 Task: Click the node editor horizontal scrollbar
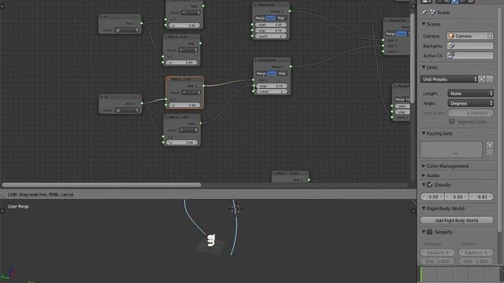pyautogui.click(x=102, y=185)
